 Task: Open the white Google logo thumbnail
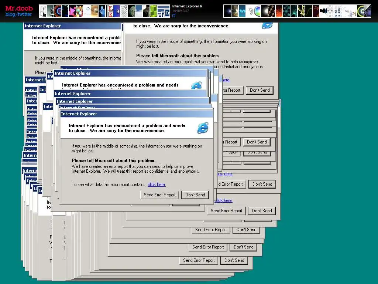[x=87, y=11]
